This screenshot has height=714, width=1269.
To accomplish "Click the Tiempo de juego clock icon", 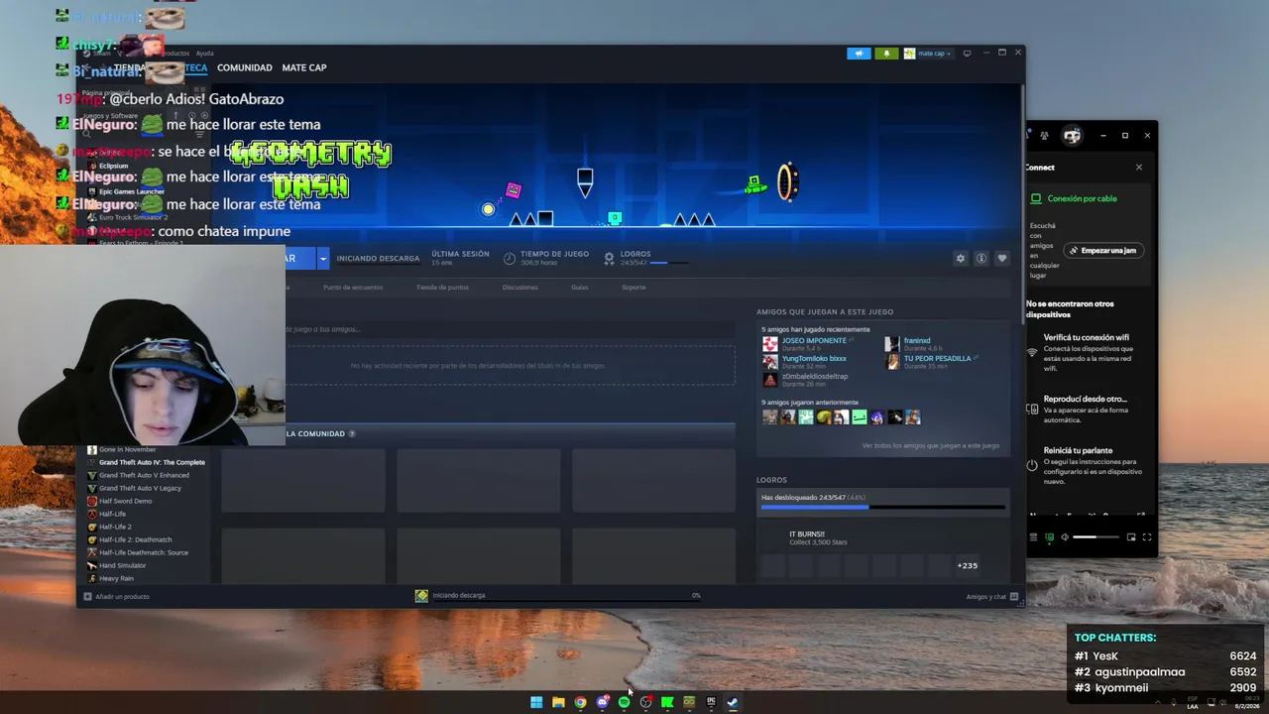I will click(510, 258).
